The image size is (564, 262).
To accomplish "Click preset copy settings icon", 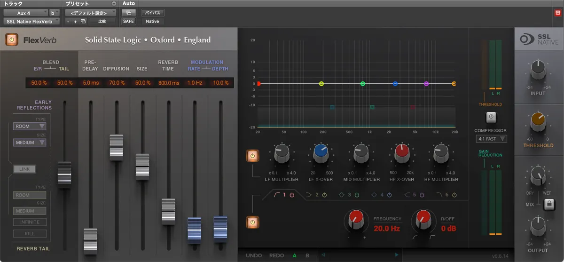I will [x=83, y=22].
